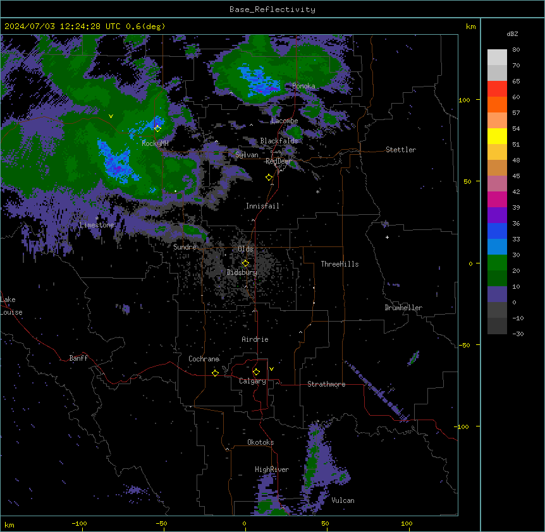
Task: Click the yellow V marker northwest of RockyMH
Action: click(111, 116)
